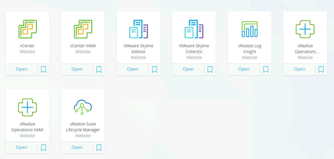The width and height of the screenshot is (334, 159).
Task: Click 'Website' label under vCenter VAMI
Action: coord(83,52)
